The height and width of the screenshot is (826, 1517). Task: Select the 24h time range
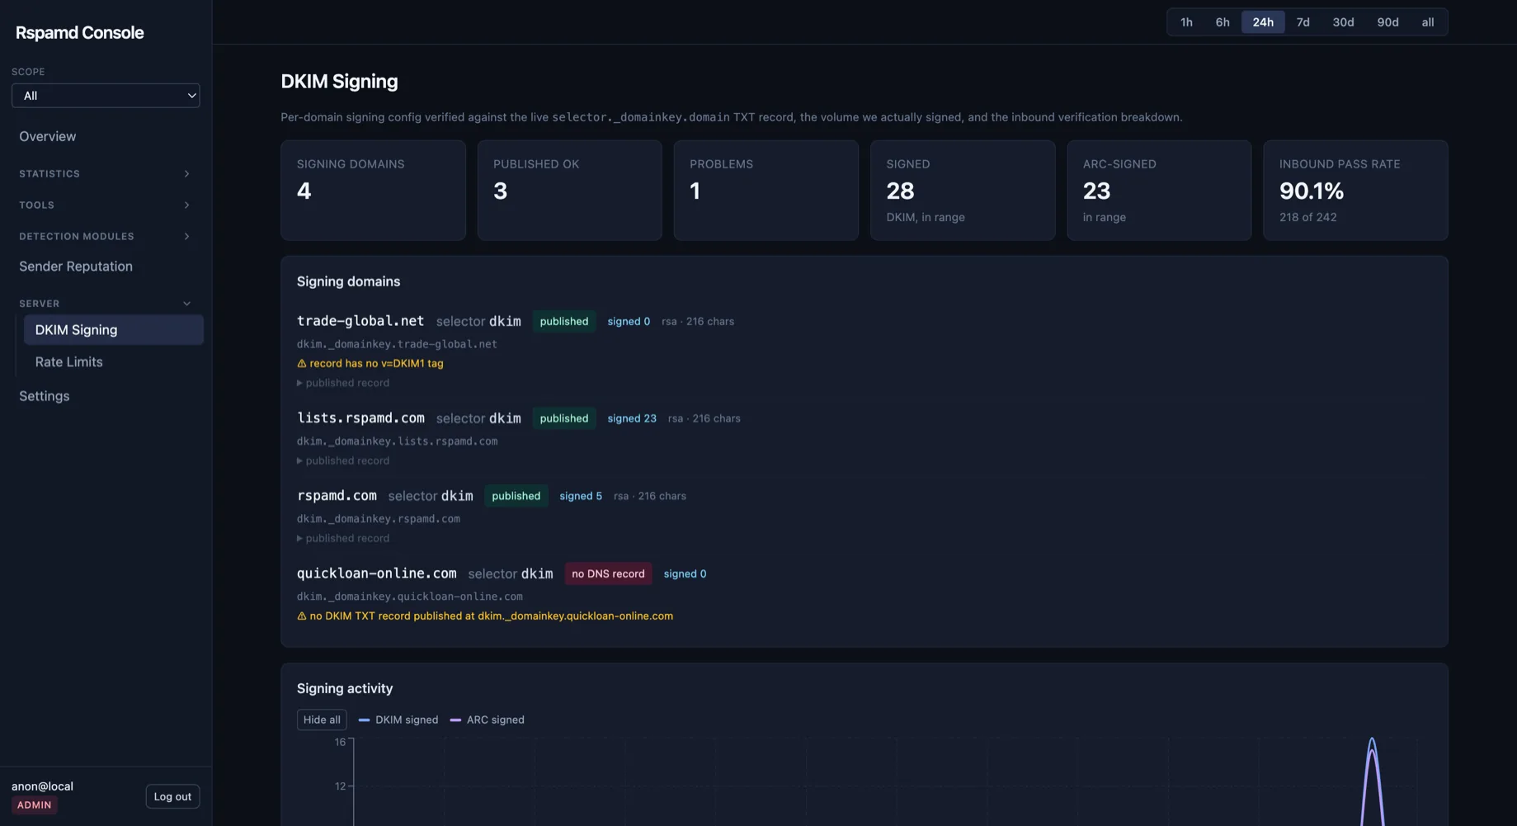tap(1263, 22)
